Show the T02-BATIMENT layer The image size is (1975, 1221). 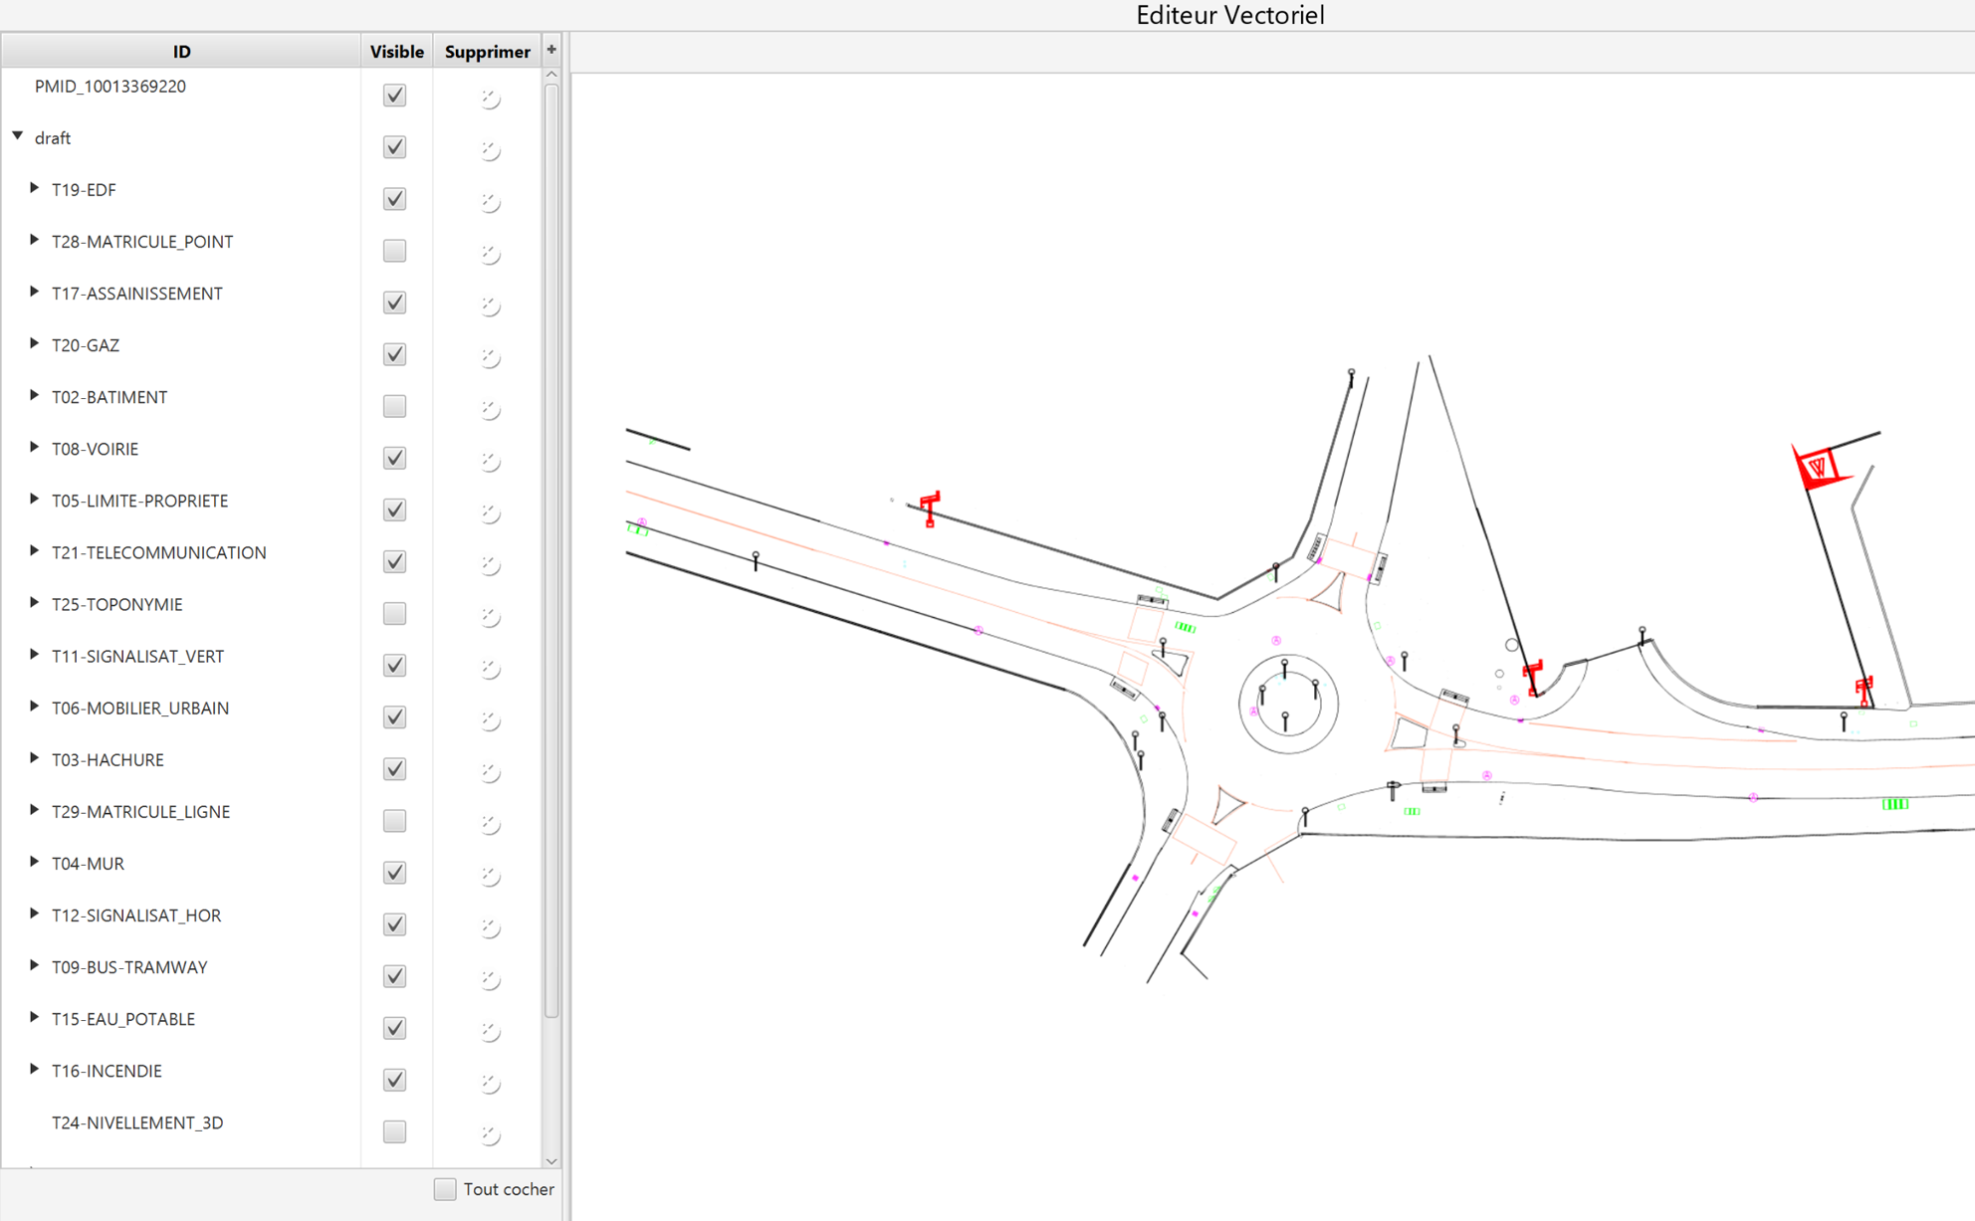pos(395,406)
